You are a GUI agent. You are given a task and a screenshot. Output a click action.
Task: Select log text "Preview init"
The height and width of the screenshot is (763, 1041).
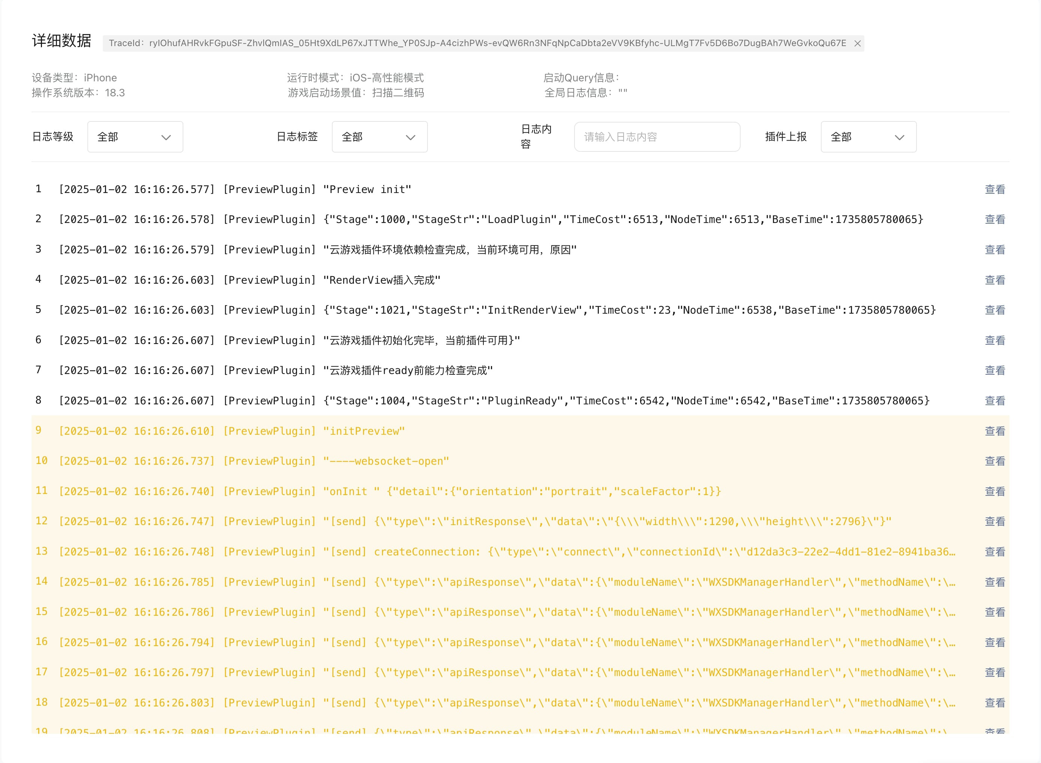click(367, 189)
